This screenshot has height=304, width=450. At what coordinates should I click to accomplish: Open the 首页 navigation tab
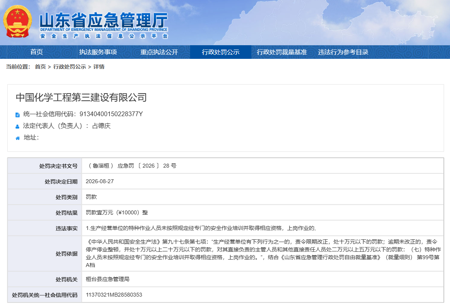pyautogui.click(x=36, y=52)
